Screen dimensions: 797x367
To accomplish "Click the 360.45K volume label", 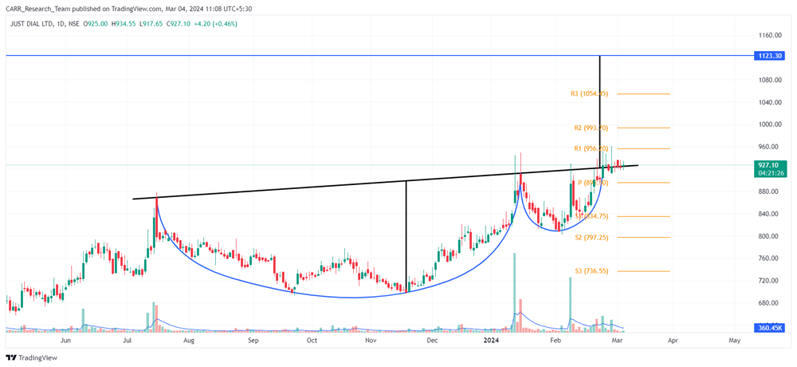I will tap(770, 328).
